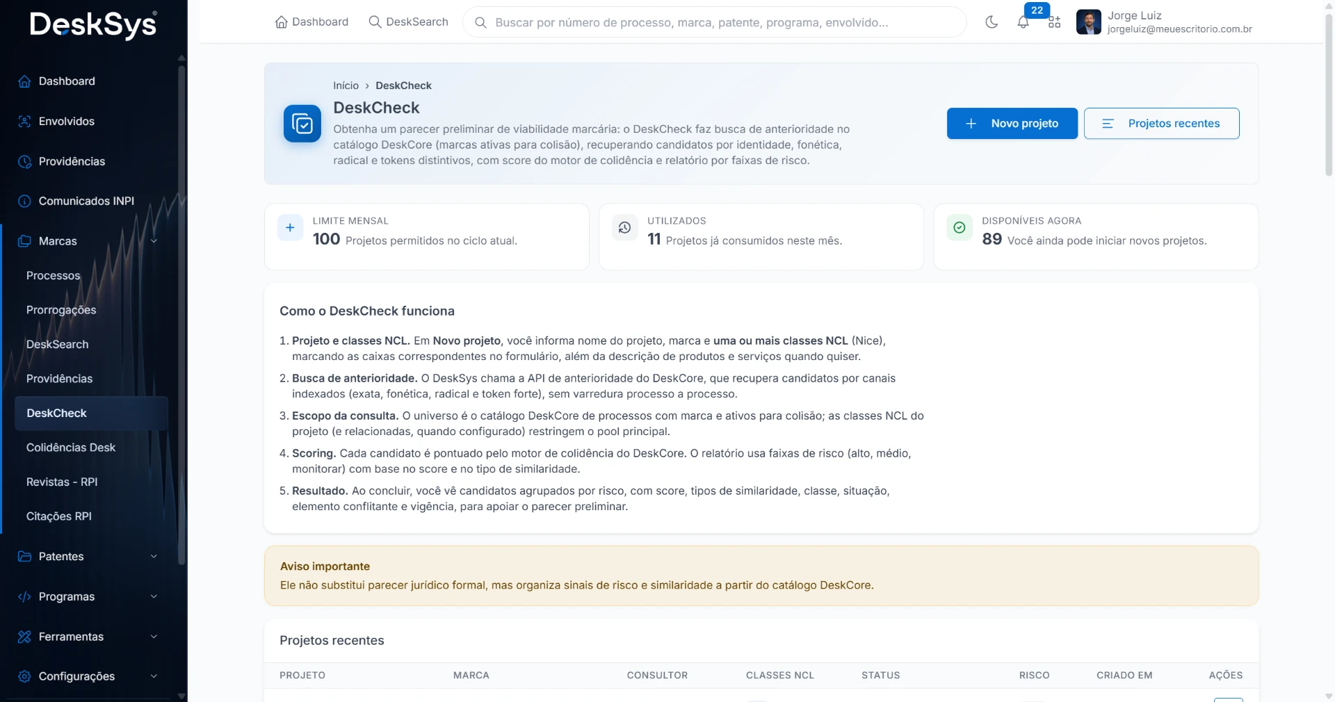Open DeskSearch in the sidebar
This screenshot has width=1335, height=702.
(x=58, y=345)
